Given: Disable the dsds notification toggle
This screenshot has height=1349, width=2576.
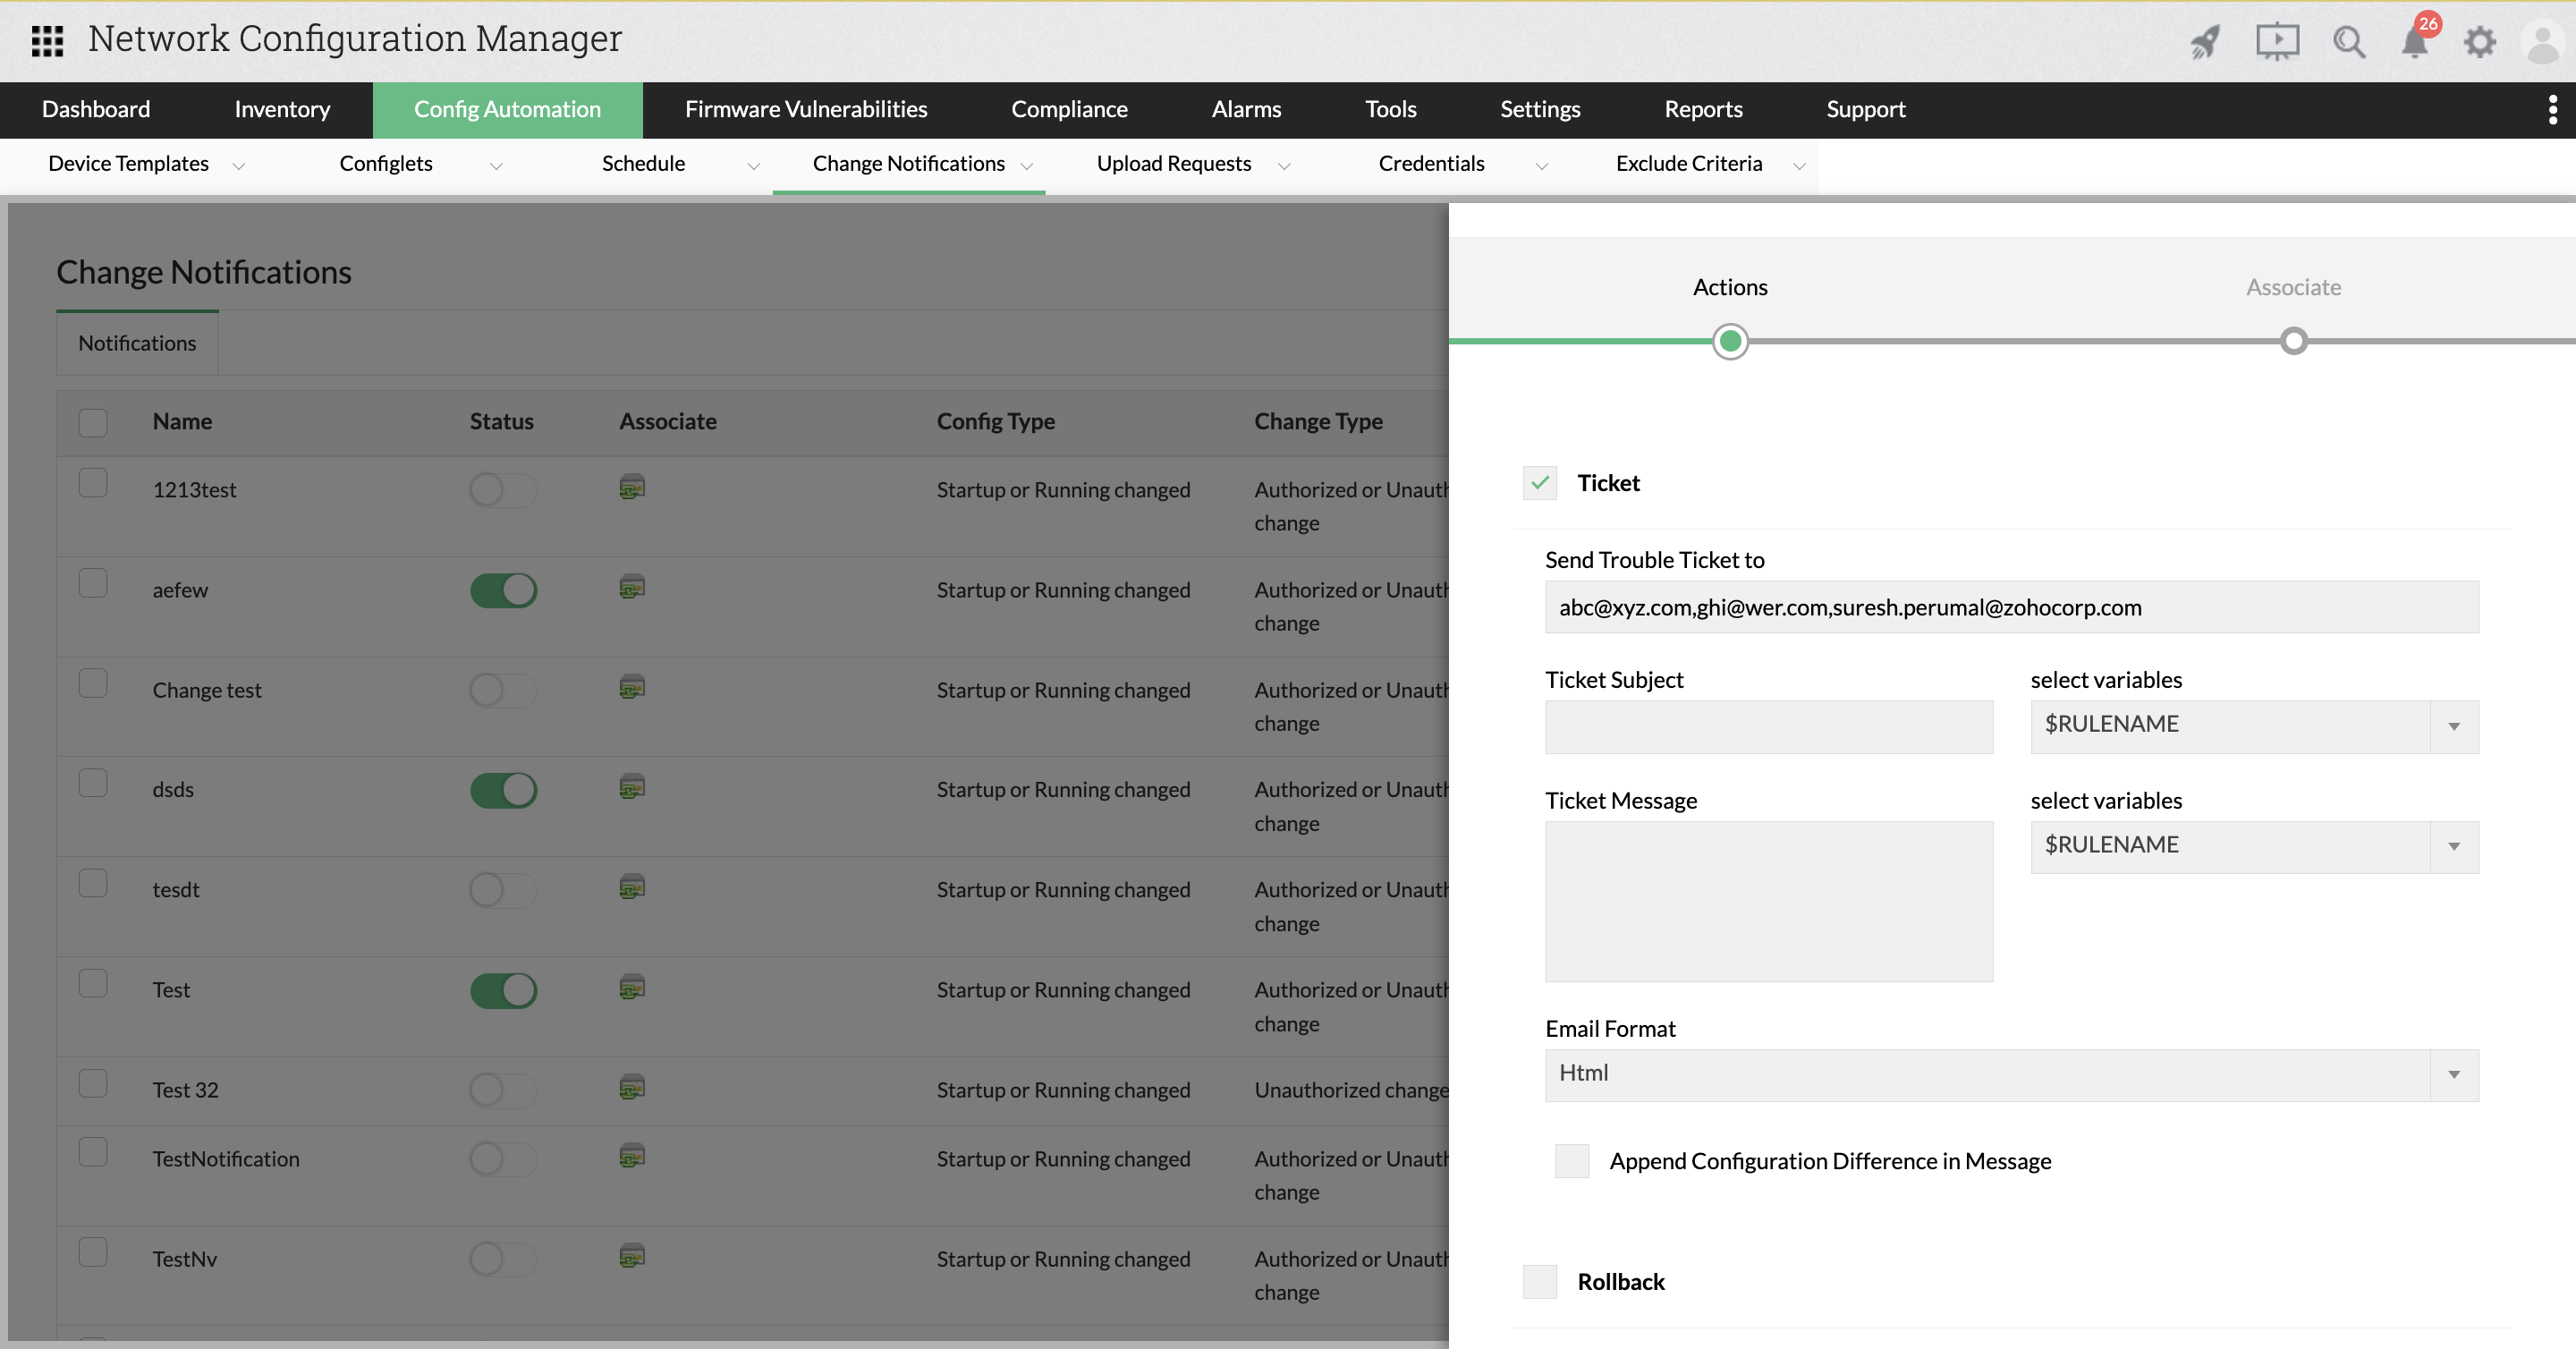Looking at the screenshot, I should (x=502, y=790).
